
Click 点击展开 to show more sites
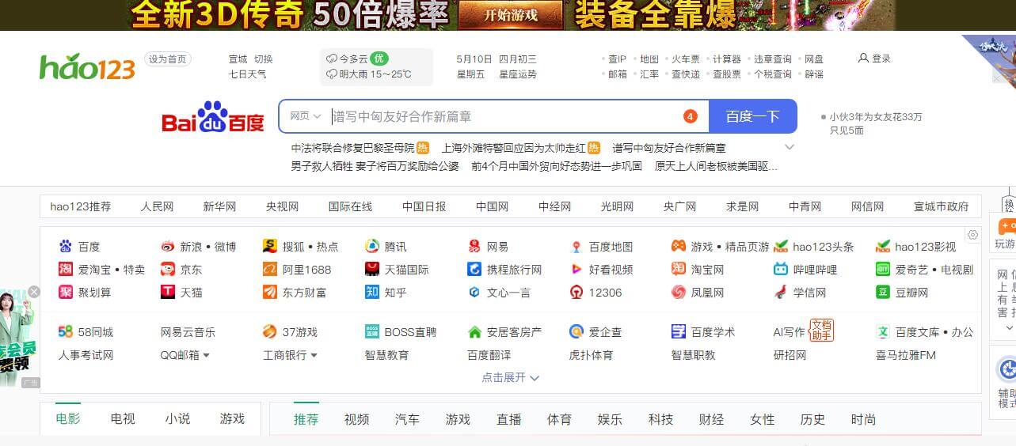(x=511, y=378)
